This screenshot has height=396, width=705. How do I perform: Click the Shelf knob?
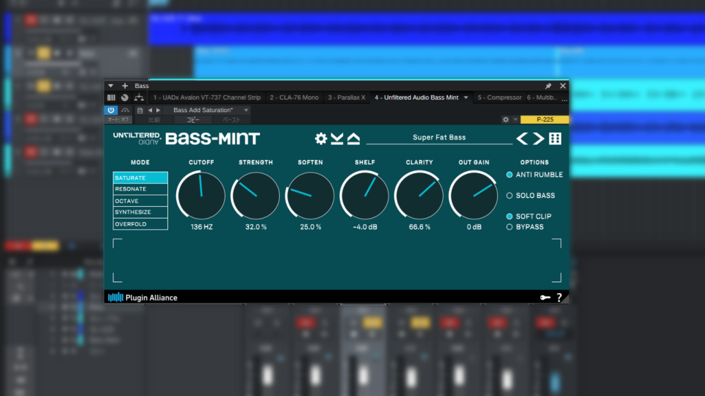(365, 195)
